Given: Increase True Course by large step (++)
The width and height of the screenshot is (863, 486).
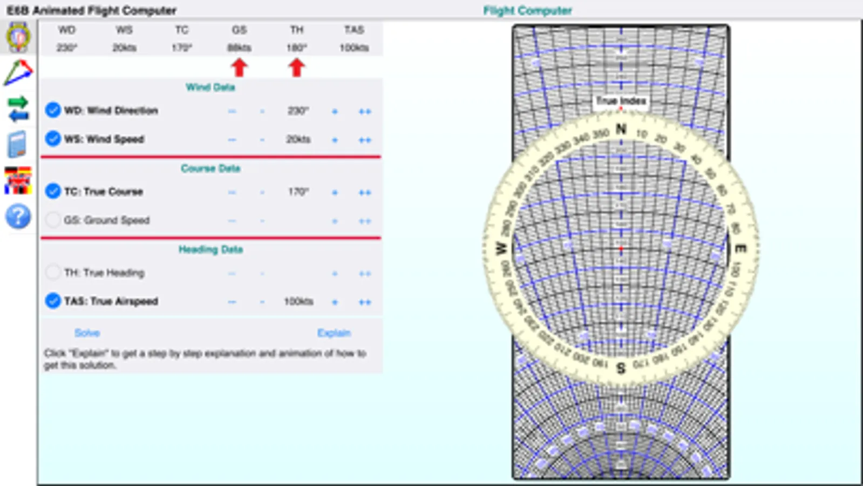Looking at the screenshot, I should [x=365, y=193].
